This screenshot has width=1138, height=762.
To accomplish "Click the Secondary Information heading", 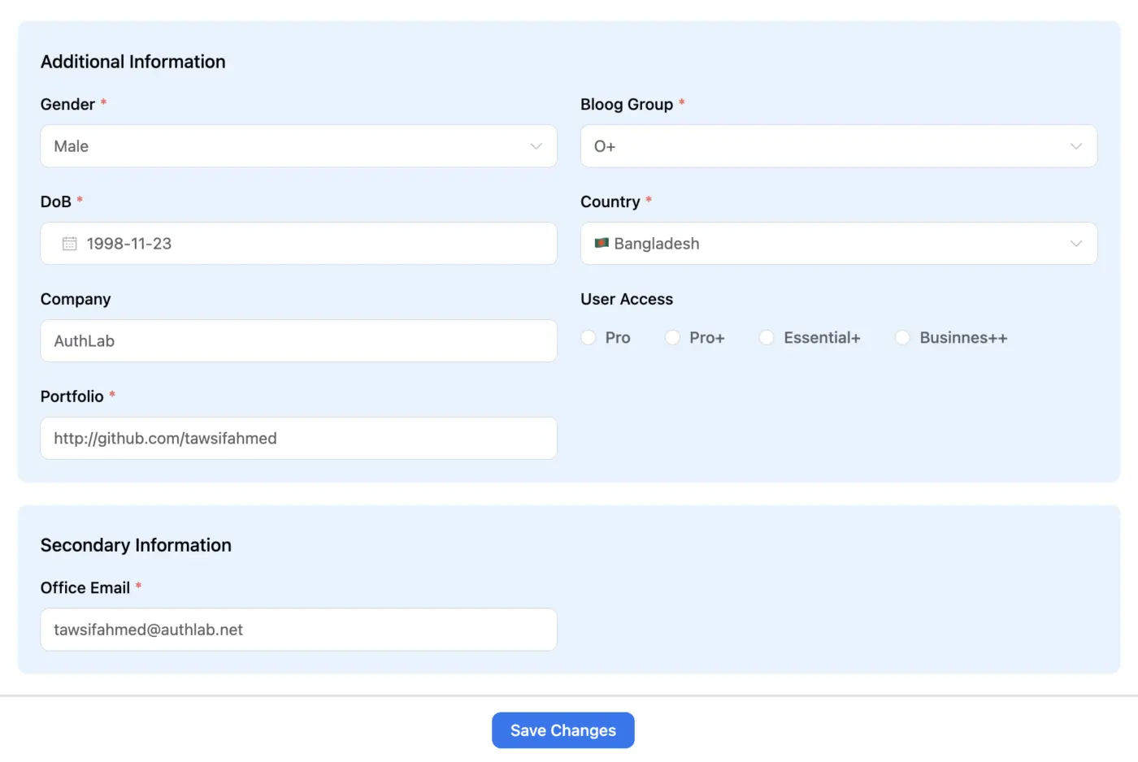I will pos(136,545).
